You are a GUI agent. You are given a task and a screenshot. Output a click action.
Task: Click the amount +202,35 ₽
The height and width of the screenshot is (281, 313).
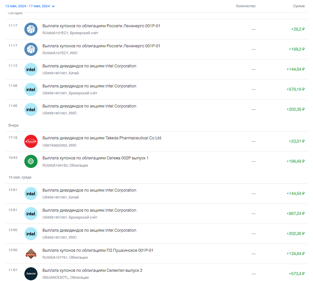click(296, 109)
